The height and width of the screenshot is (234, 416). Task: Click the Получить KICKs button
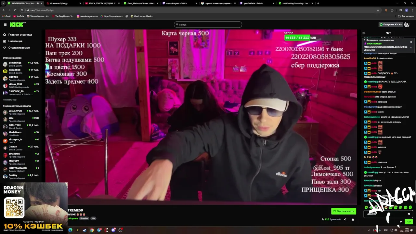coord(390,25)
